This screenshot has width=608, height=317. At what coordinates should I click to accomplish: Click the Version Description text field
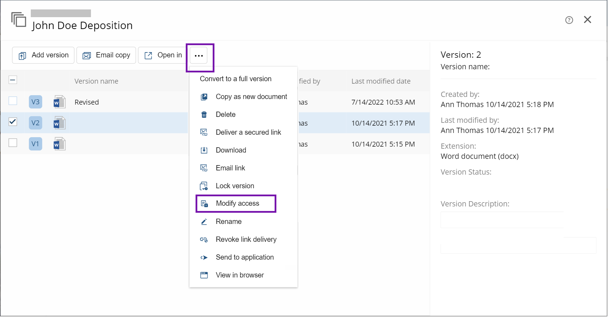[502, 220]
